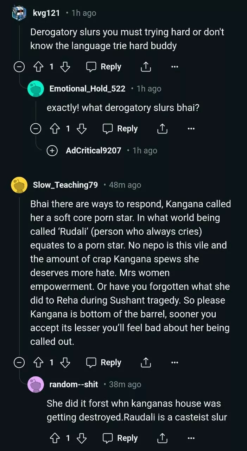Upvote kvg121's comment
This screenshot has height=451, width=247.
pos(38,67)
